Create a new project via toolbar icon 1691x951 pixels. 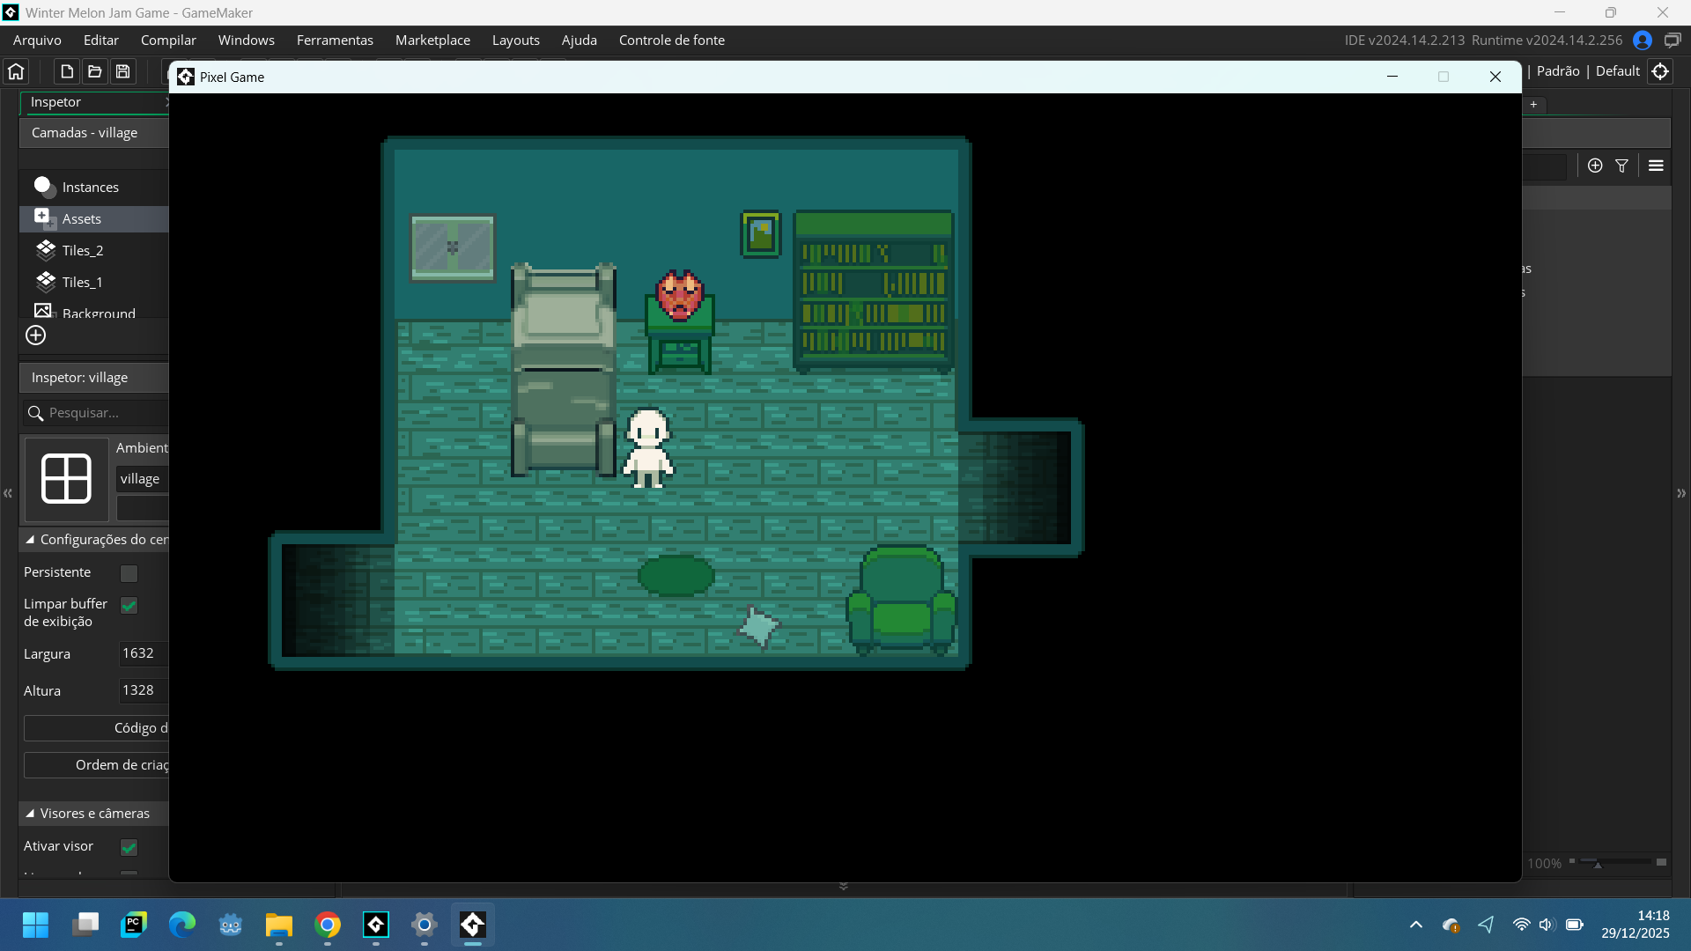pyautogui.click(x=67, y=71)
